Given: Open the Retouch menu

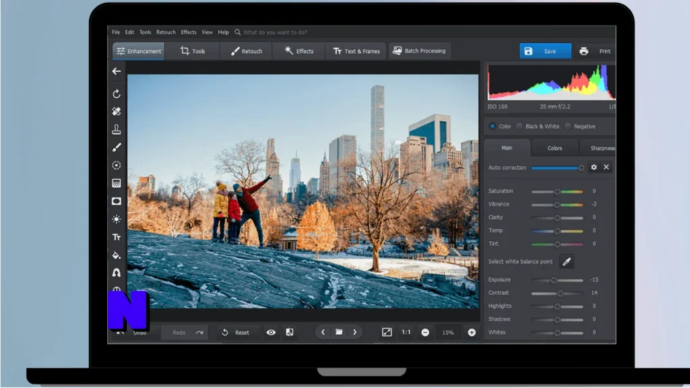Looking at the screenshot, I should [166, 32].
